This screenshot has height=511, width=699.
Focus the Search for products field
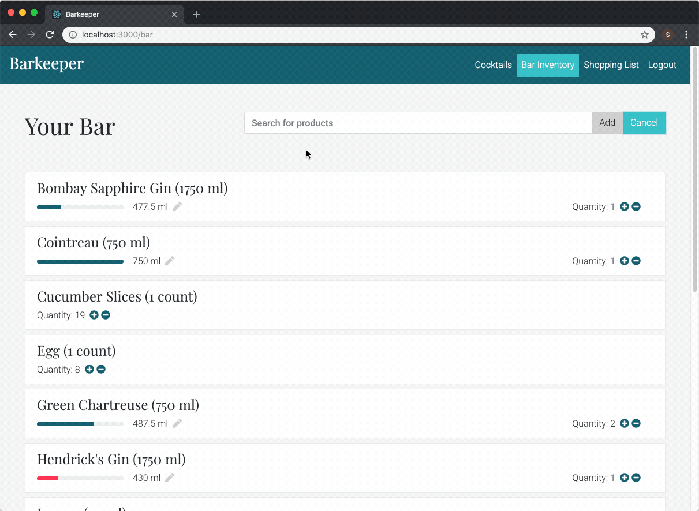[417, 123]
